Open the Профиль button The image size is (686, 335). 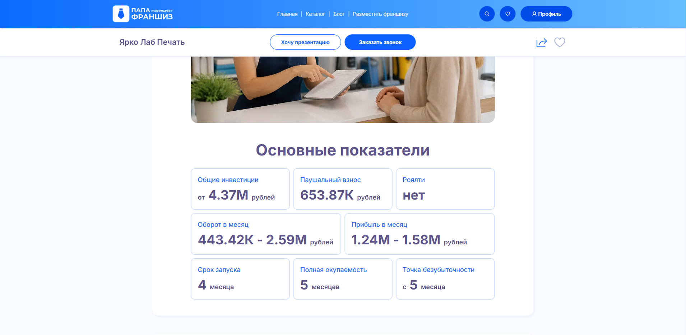pyautogui.click(x=546, y=14)
